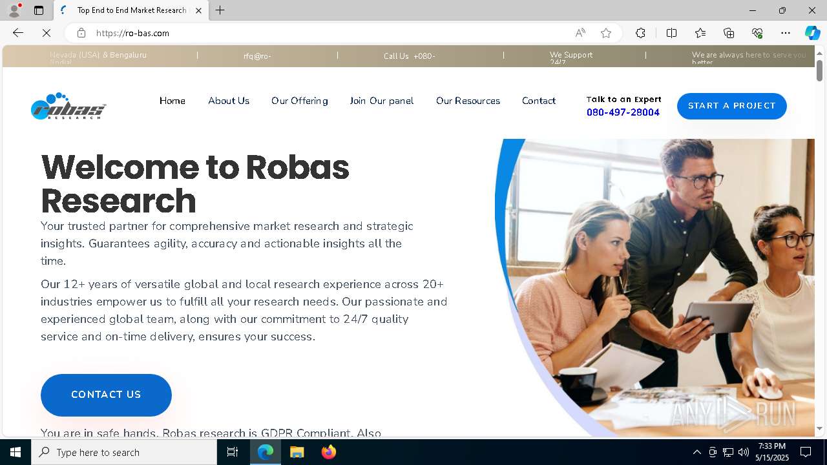Stop loading the page
Viewport: 827px width, 465px height.
click(47, 33)
